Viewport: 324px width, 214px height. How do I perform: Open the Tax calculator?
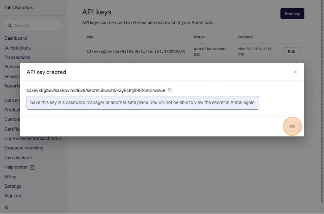(x=18, y=158)
